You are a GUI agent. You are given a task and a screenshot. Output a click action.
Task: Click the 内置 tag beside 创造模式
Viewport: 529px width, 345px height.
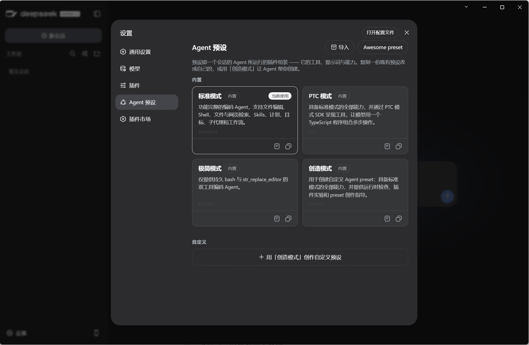click(x=342, y=168)
